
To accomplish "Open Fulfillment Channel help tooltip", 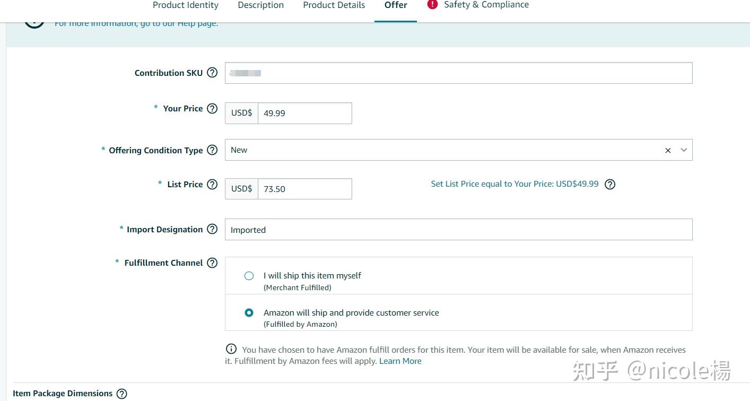I will click(212, 263).
